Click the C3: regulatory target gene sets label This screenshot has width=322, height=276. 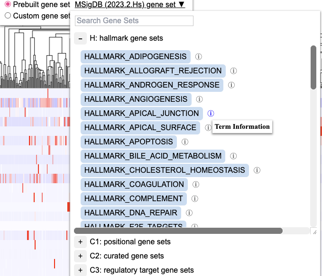[x=142, y=270]
